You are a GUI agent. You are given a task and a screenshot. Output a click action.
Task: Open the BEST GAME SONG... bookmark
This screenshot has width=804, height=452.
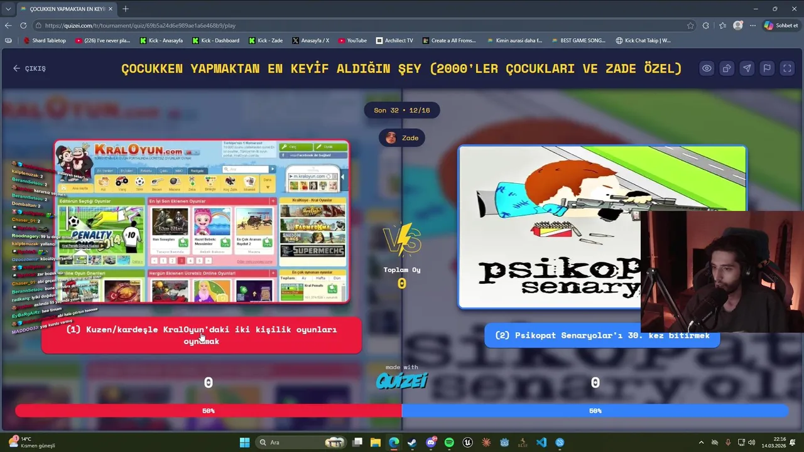click(x=578, y=41)
